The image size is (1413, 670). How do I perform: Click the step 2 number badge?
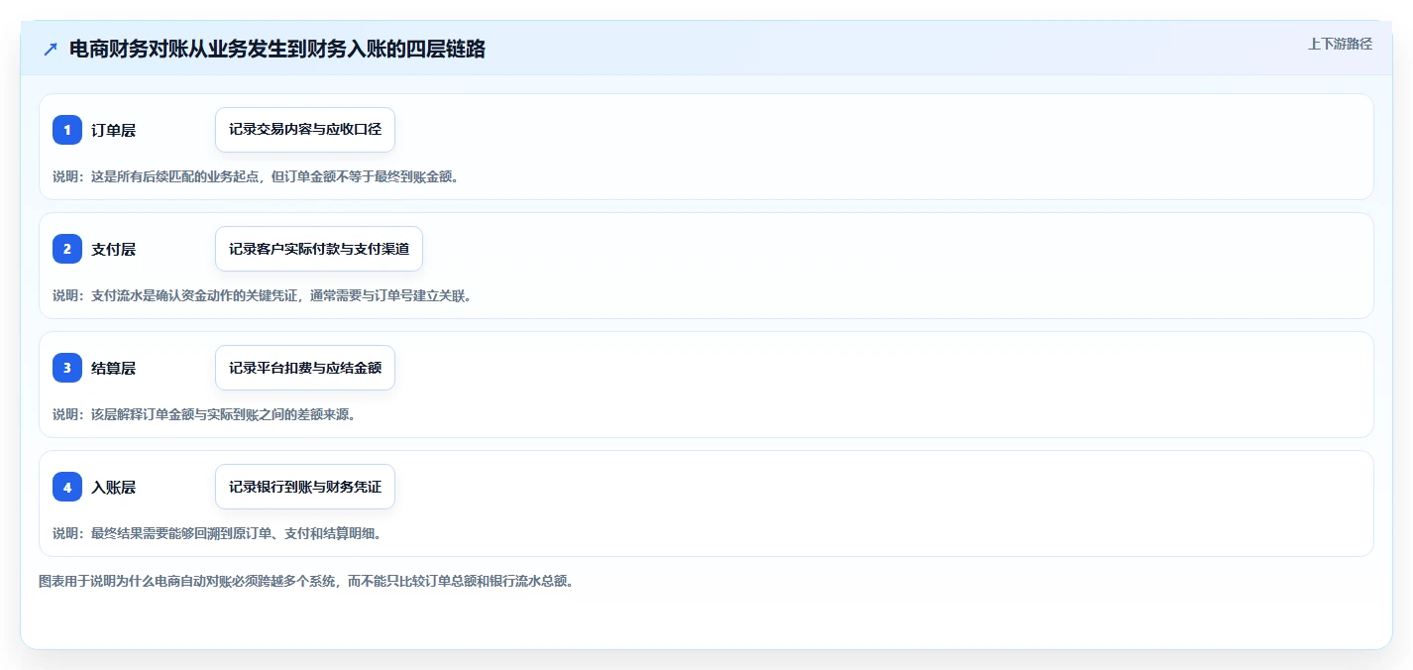67,249
